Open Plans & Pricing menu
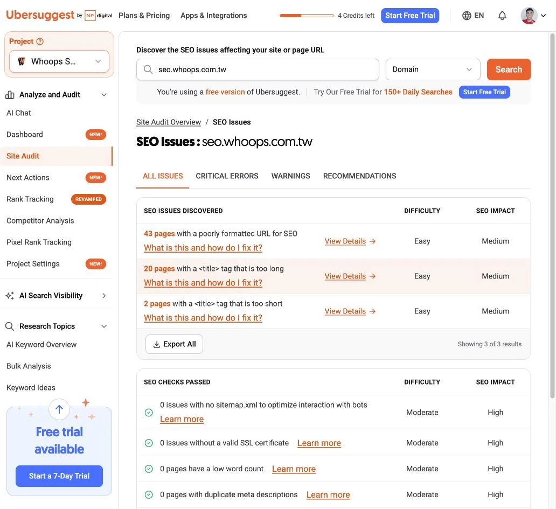556x509 pixels. [x=144, y=16]
